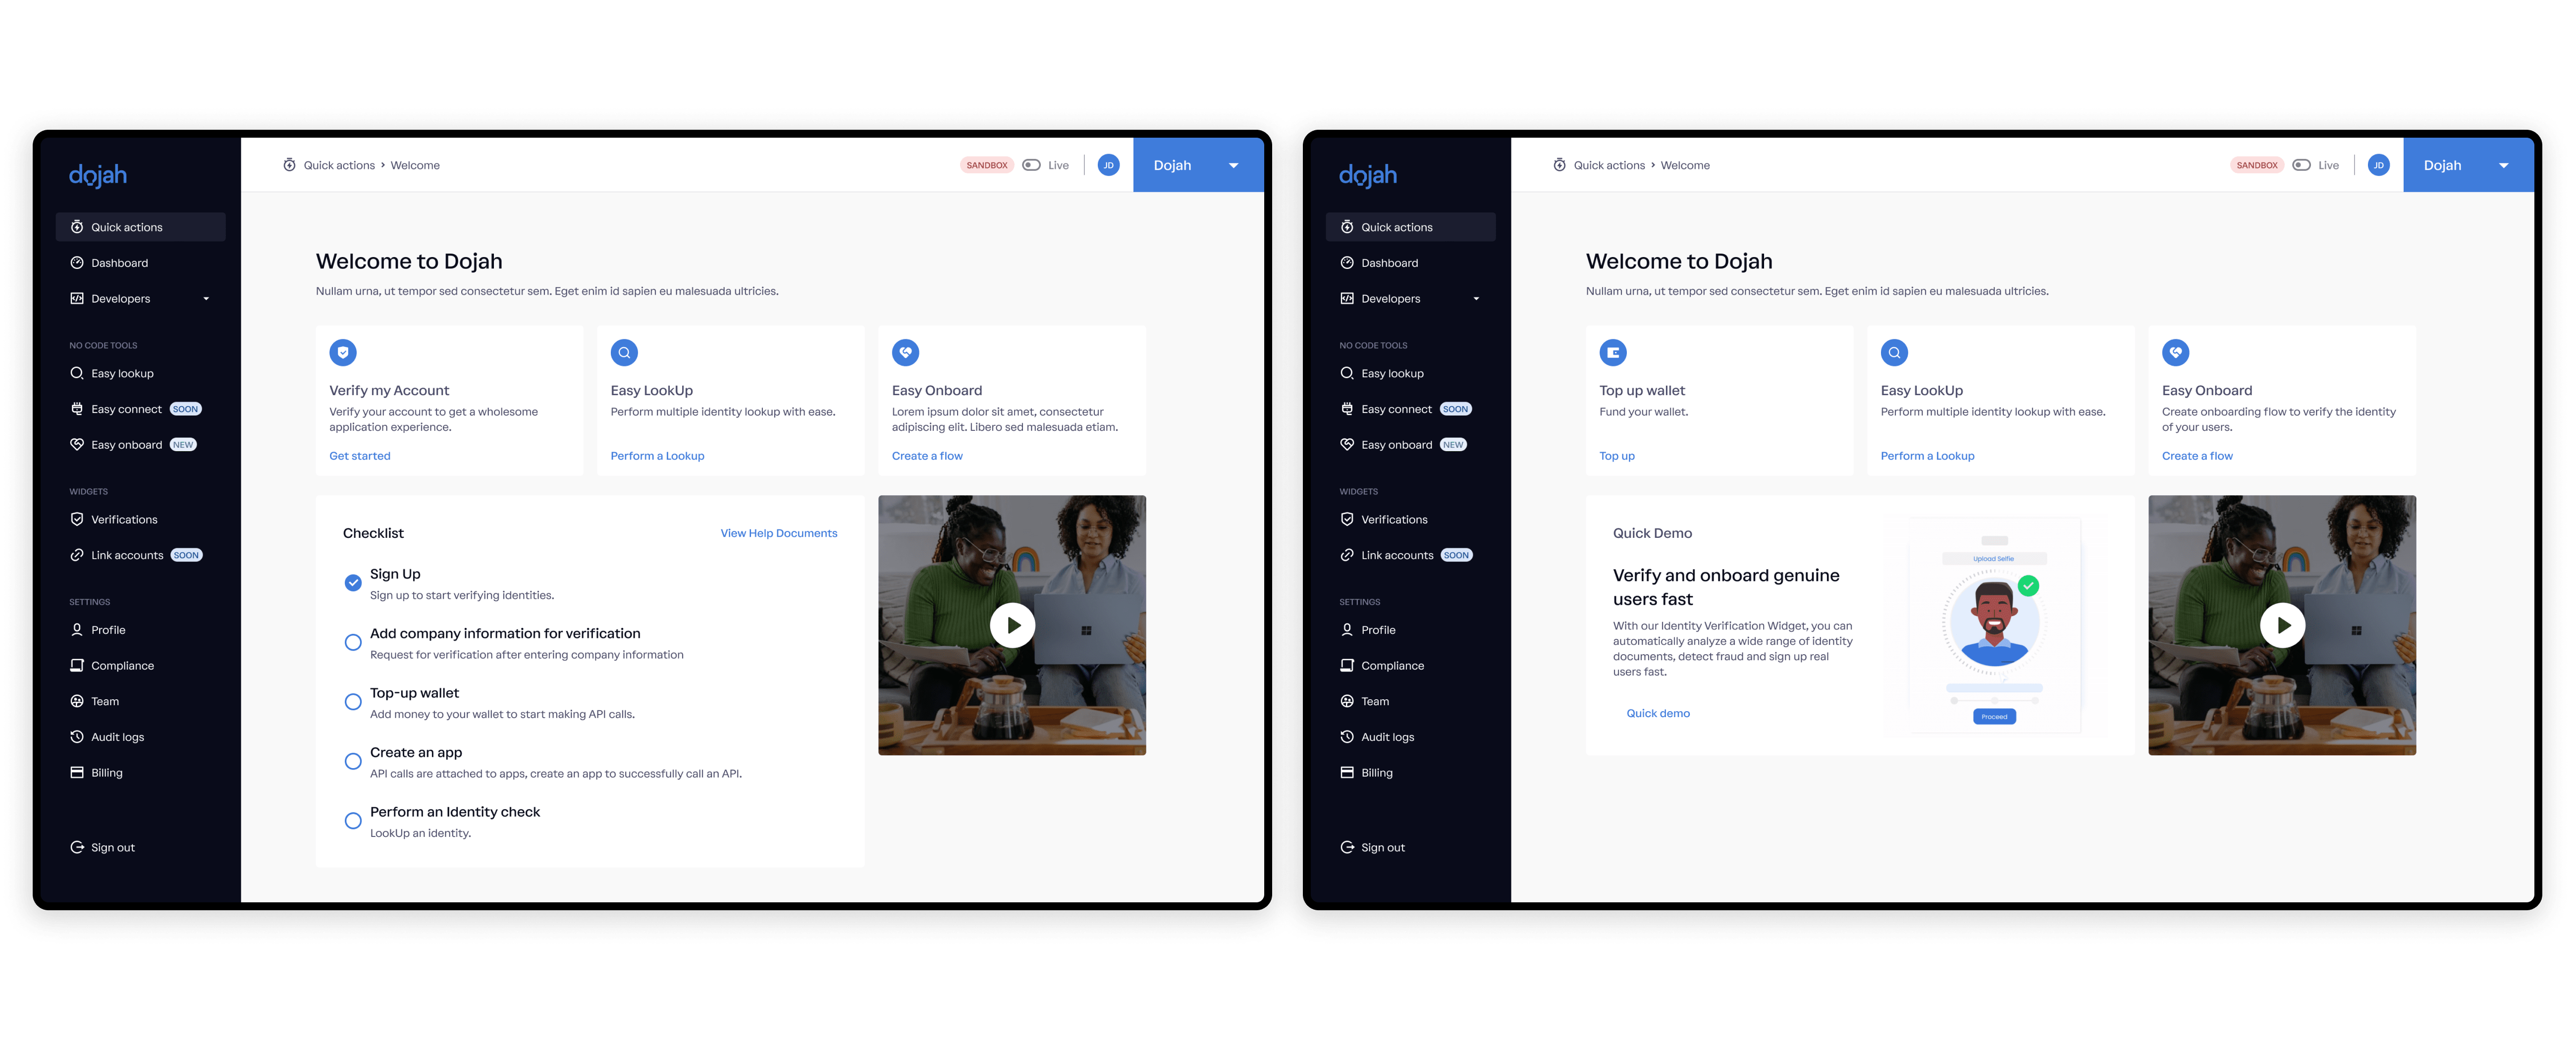Click Link accounts chain icon, left window
The width and height of the screenshot is (2576, 1040).
(77, 555)
